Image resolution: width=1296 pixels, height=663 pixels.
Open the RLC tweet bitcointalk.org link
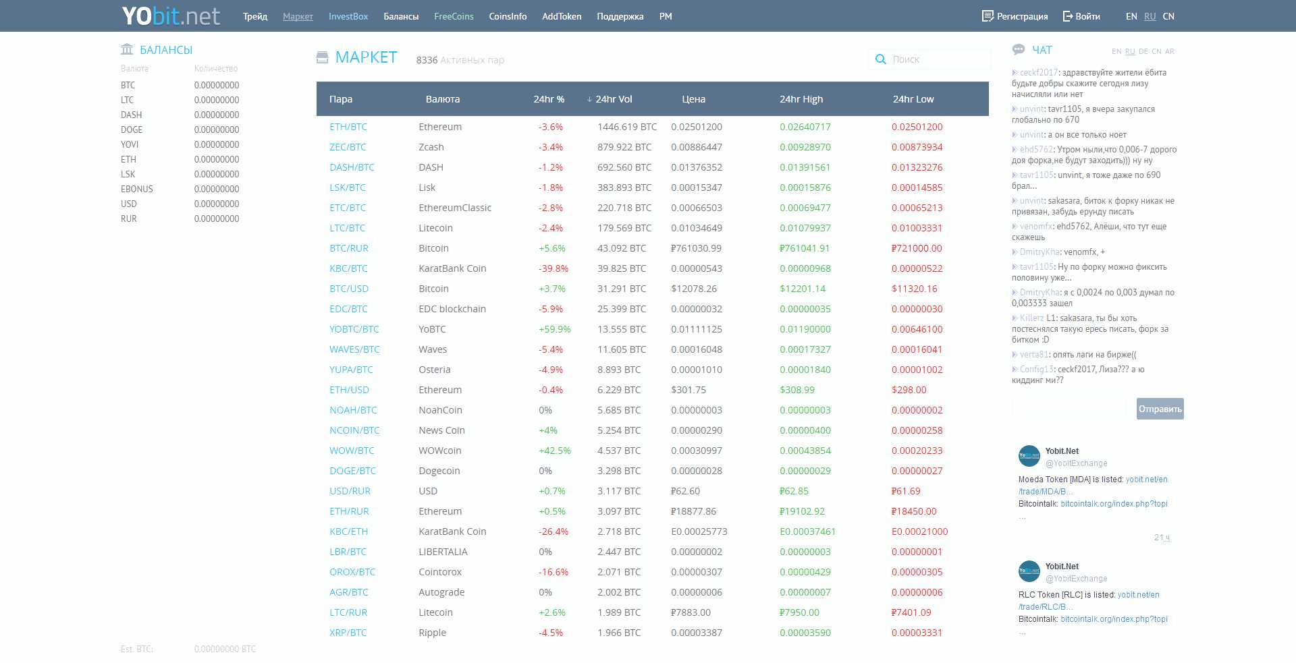point(1114,619)
